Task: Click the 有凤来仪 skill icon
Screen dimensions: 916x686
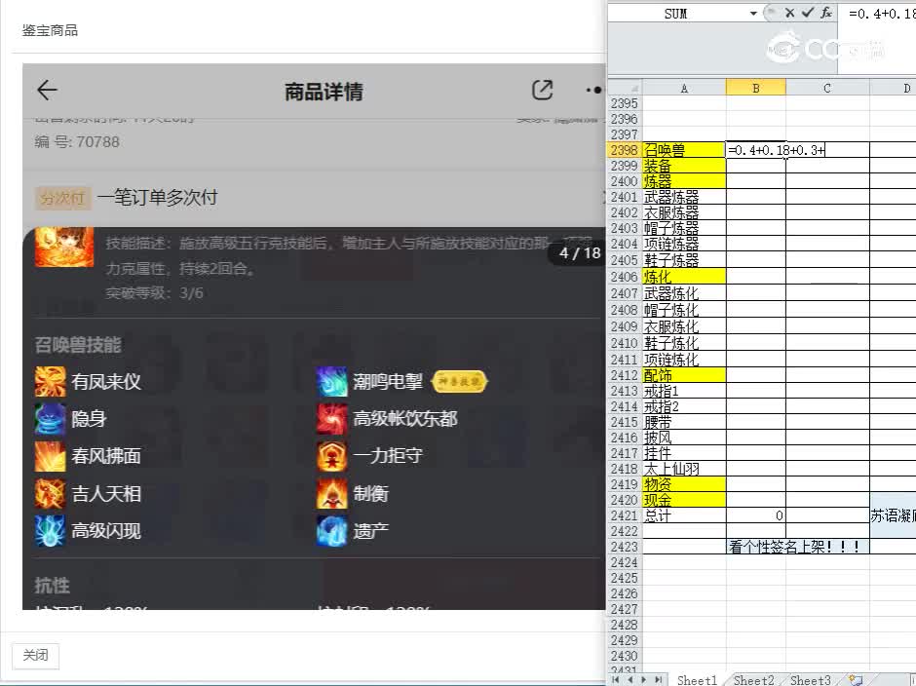Action: coord(50,381)
